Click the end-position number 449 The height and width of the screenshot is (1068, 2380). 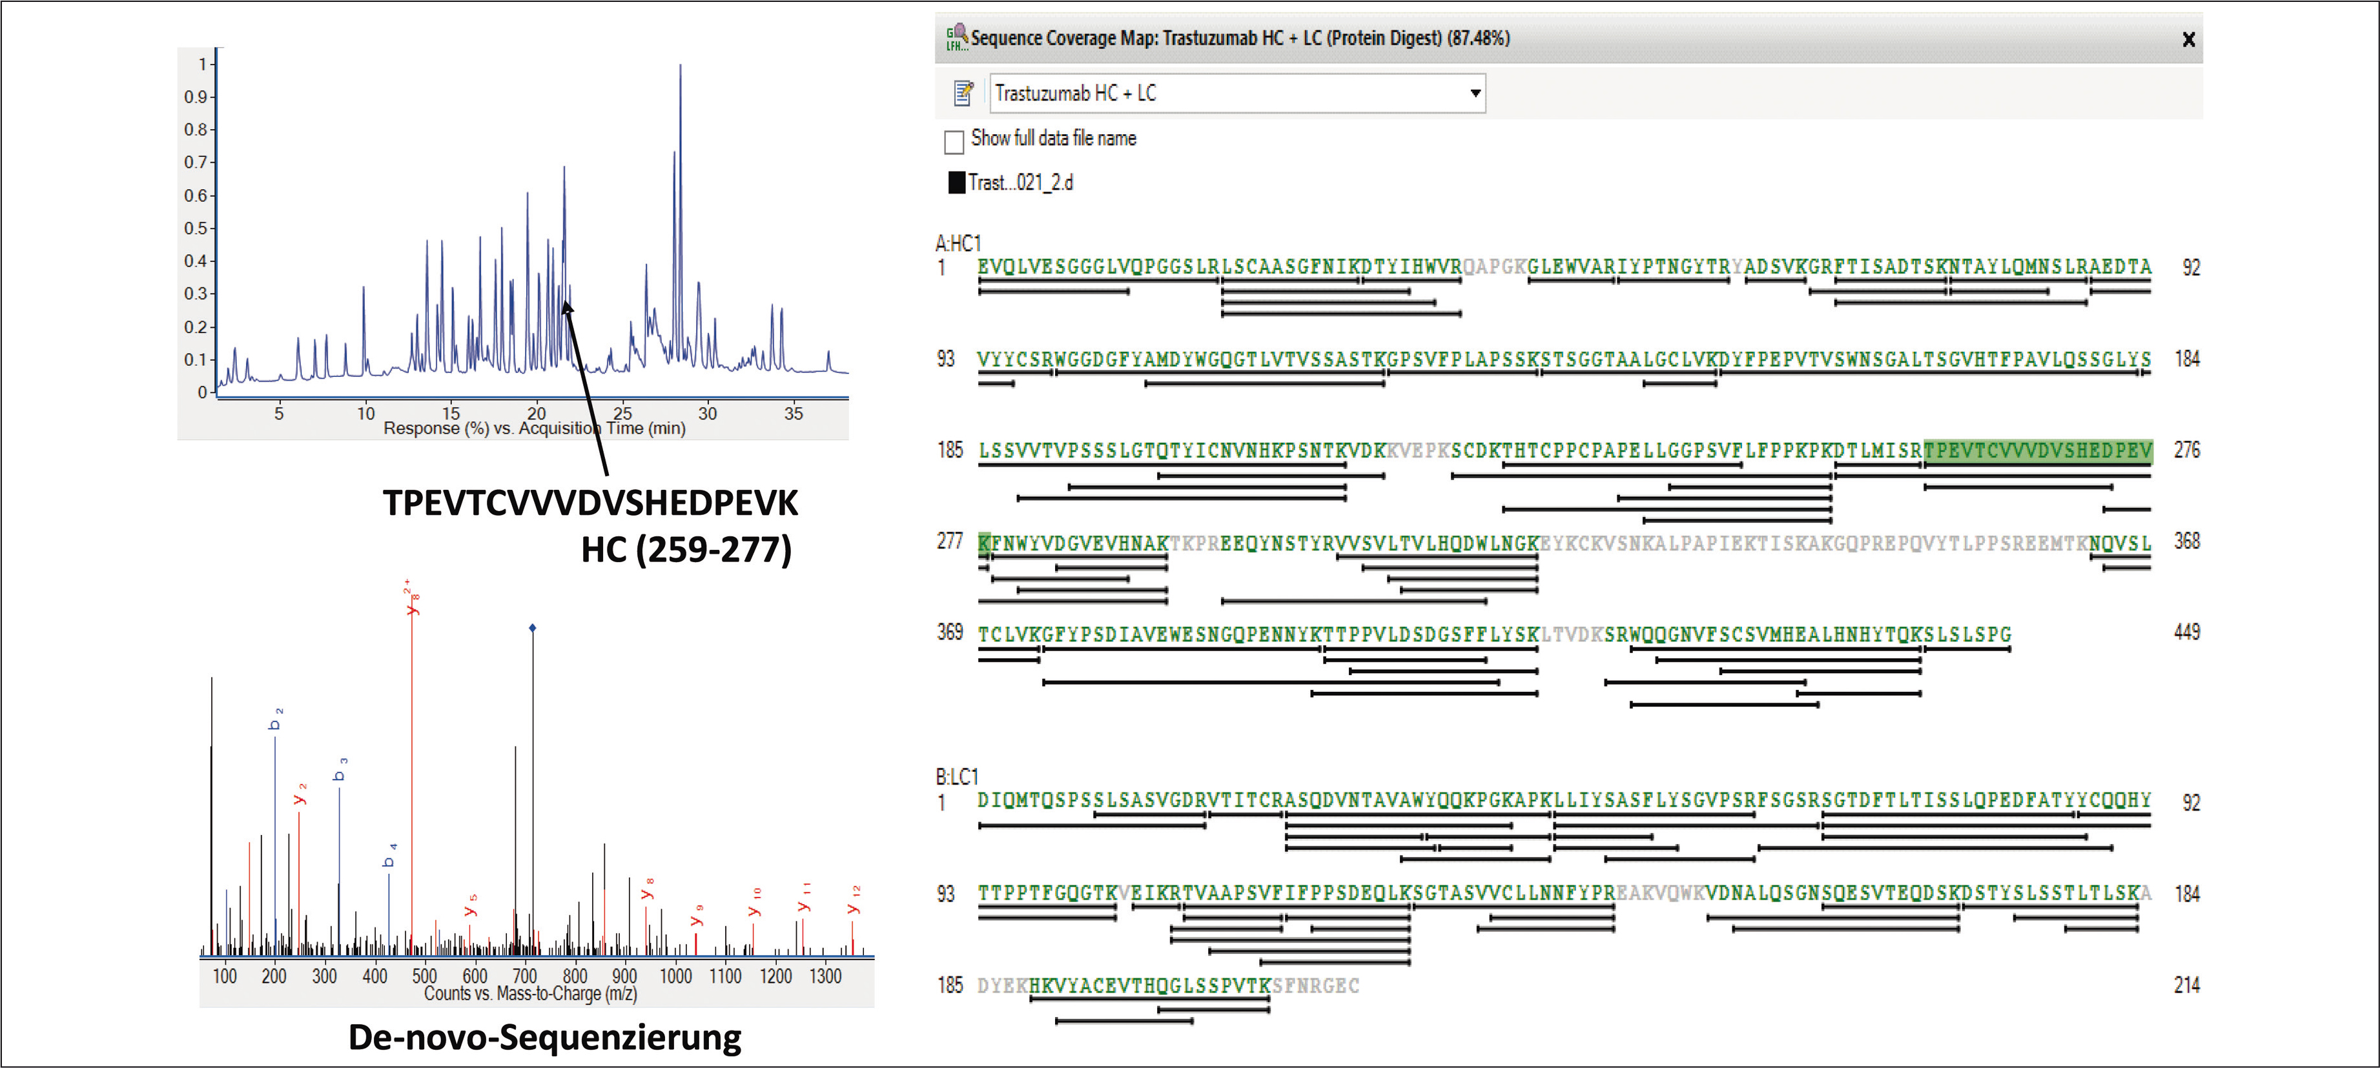(x=2186, y=632)
